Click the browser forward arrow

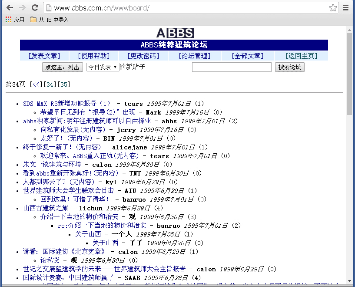click(22, 8)
